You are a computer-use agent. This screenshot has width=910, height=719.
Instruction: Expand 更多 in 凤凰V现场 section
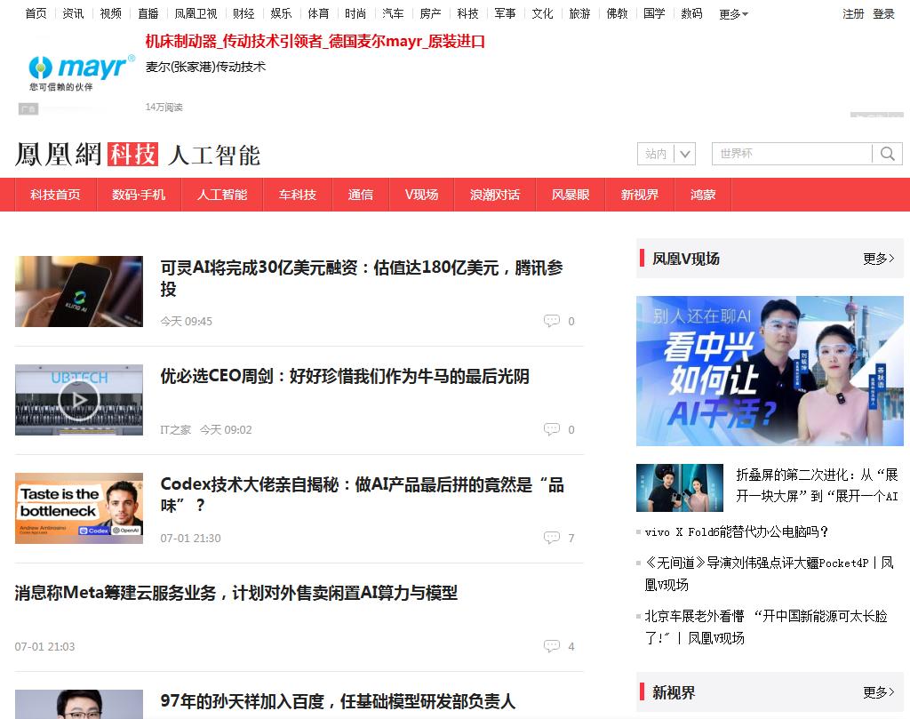(x=878, y=259)
